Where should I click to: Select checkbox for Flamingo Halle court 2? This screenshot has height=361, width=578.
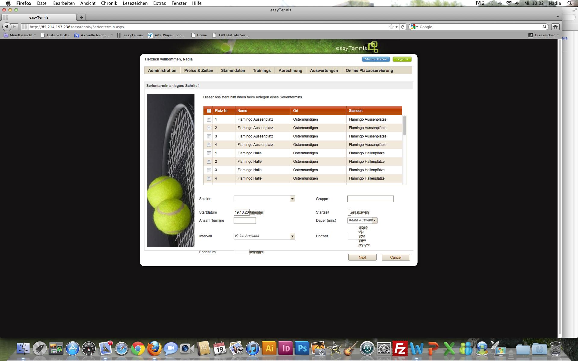(x=209, y=162)
